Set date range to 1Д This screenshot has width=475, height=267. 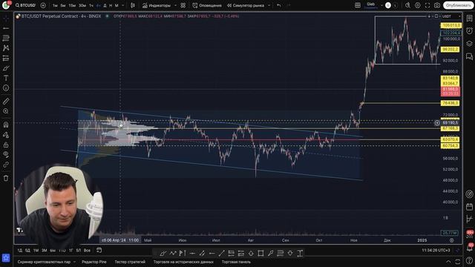[20, 251]
